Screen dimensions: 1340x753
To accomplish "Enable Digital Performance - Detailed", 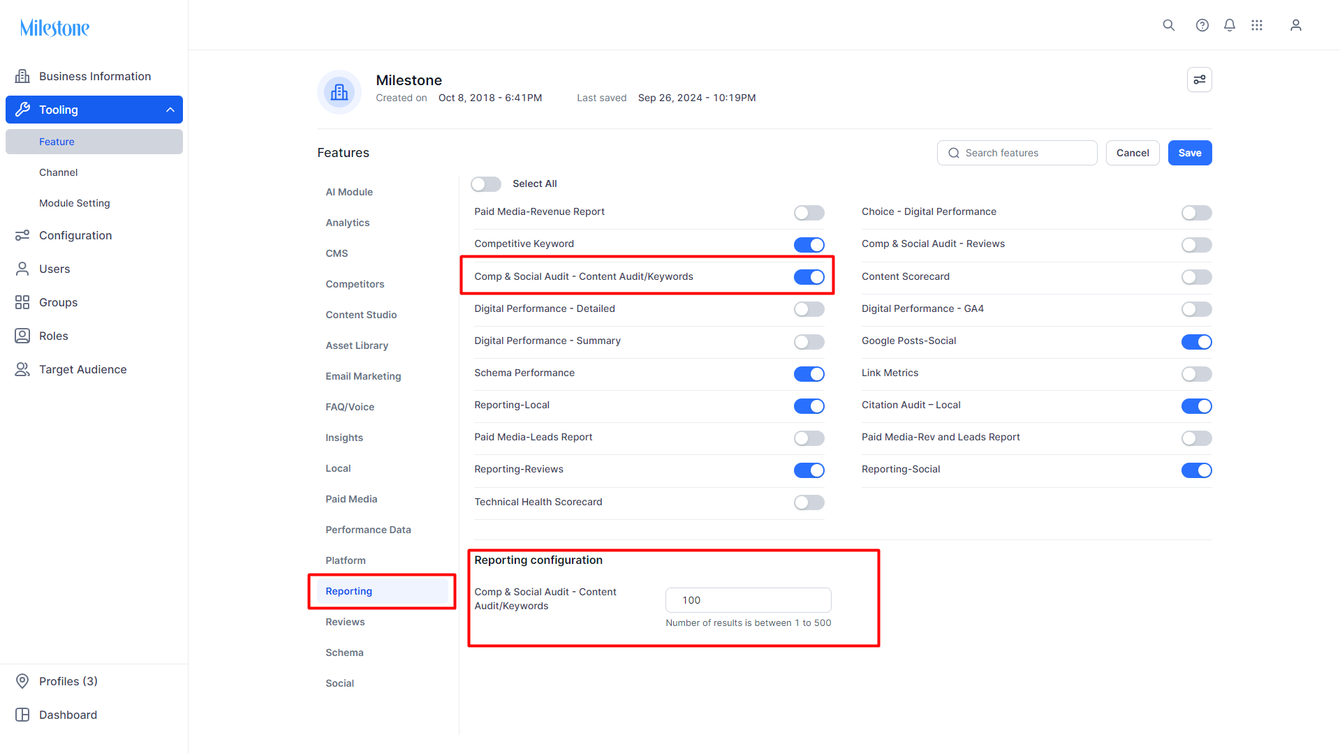I will 809,309.
